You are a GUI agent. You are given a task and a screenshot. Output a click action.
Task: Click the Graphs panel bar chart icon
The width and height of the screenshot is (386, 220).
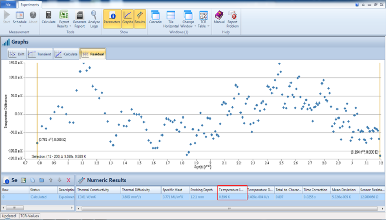[x=6, y=42]
